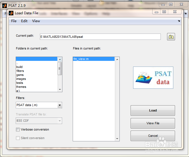
Task: Click files list scroll-up arrow
Action: 117,59
